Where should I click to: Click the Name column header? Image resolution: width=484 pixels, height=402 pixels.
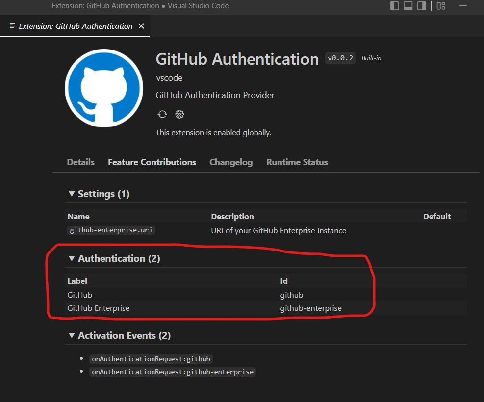click(78, 216)
